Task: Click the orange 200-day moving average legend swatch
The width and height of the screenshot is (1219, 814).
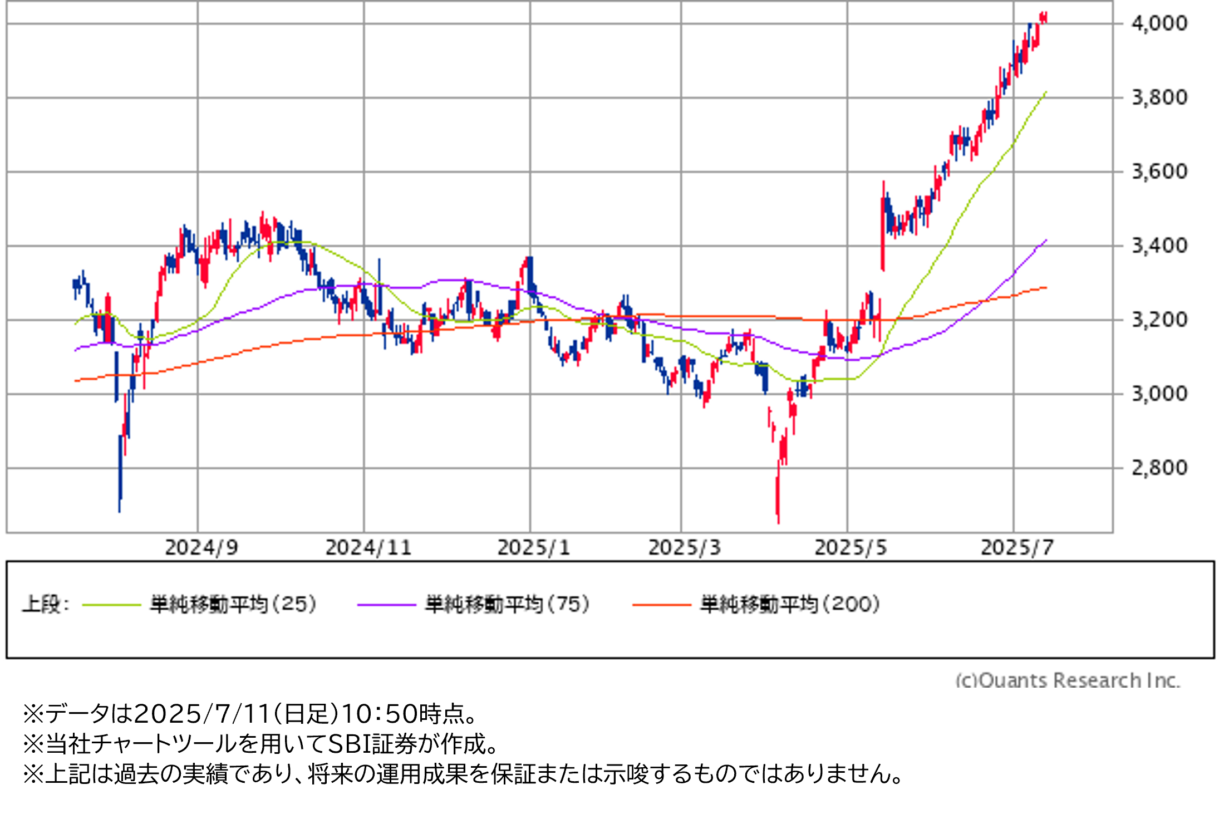Action: pyautogui.click(x=662, y=605)
